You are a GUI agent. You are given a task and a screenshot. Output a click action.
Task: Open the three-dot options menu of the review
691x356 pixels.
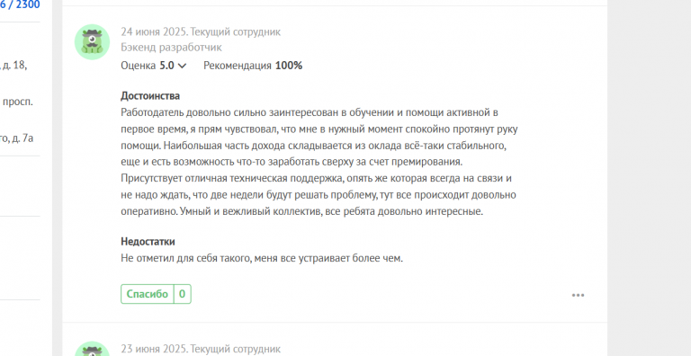578,295
